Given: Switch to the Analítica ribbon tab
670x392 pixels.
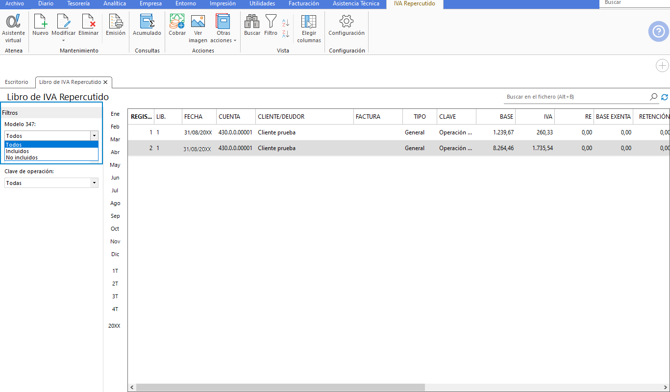Looking at the screenshot, I should (x=115, y=3).
